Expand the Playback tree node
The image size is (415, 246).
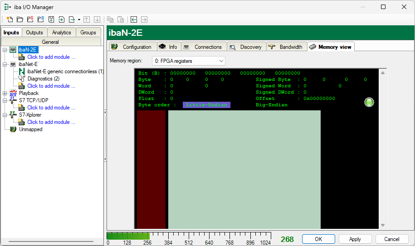5,93
